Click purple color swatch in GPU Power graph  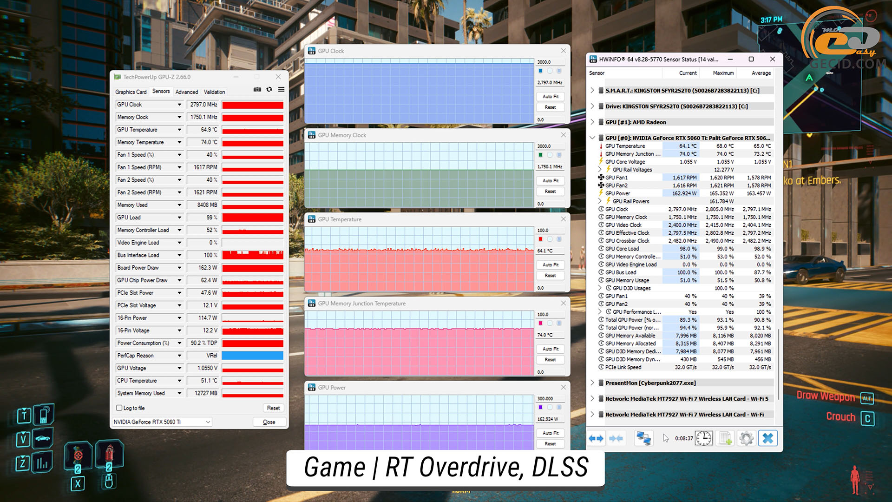tap(540, 408)
